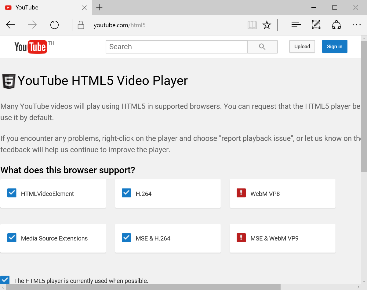Click the horizontal scrollbar thumb

pos(143,287)
